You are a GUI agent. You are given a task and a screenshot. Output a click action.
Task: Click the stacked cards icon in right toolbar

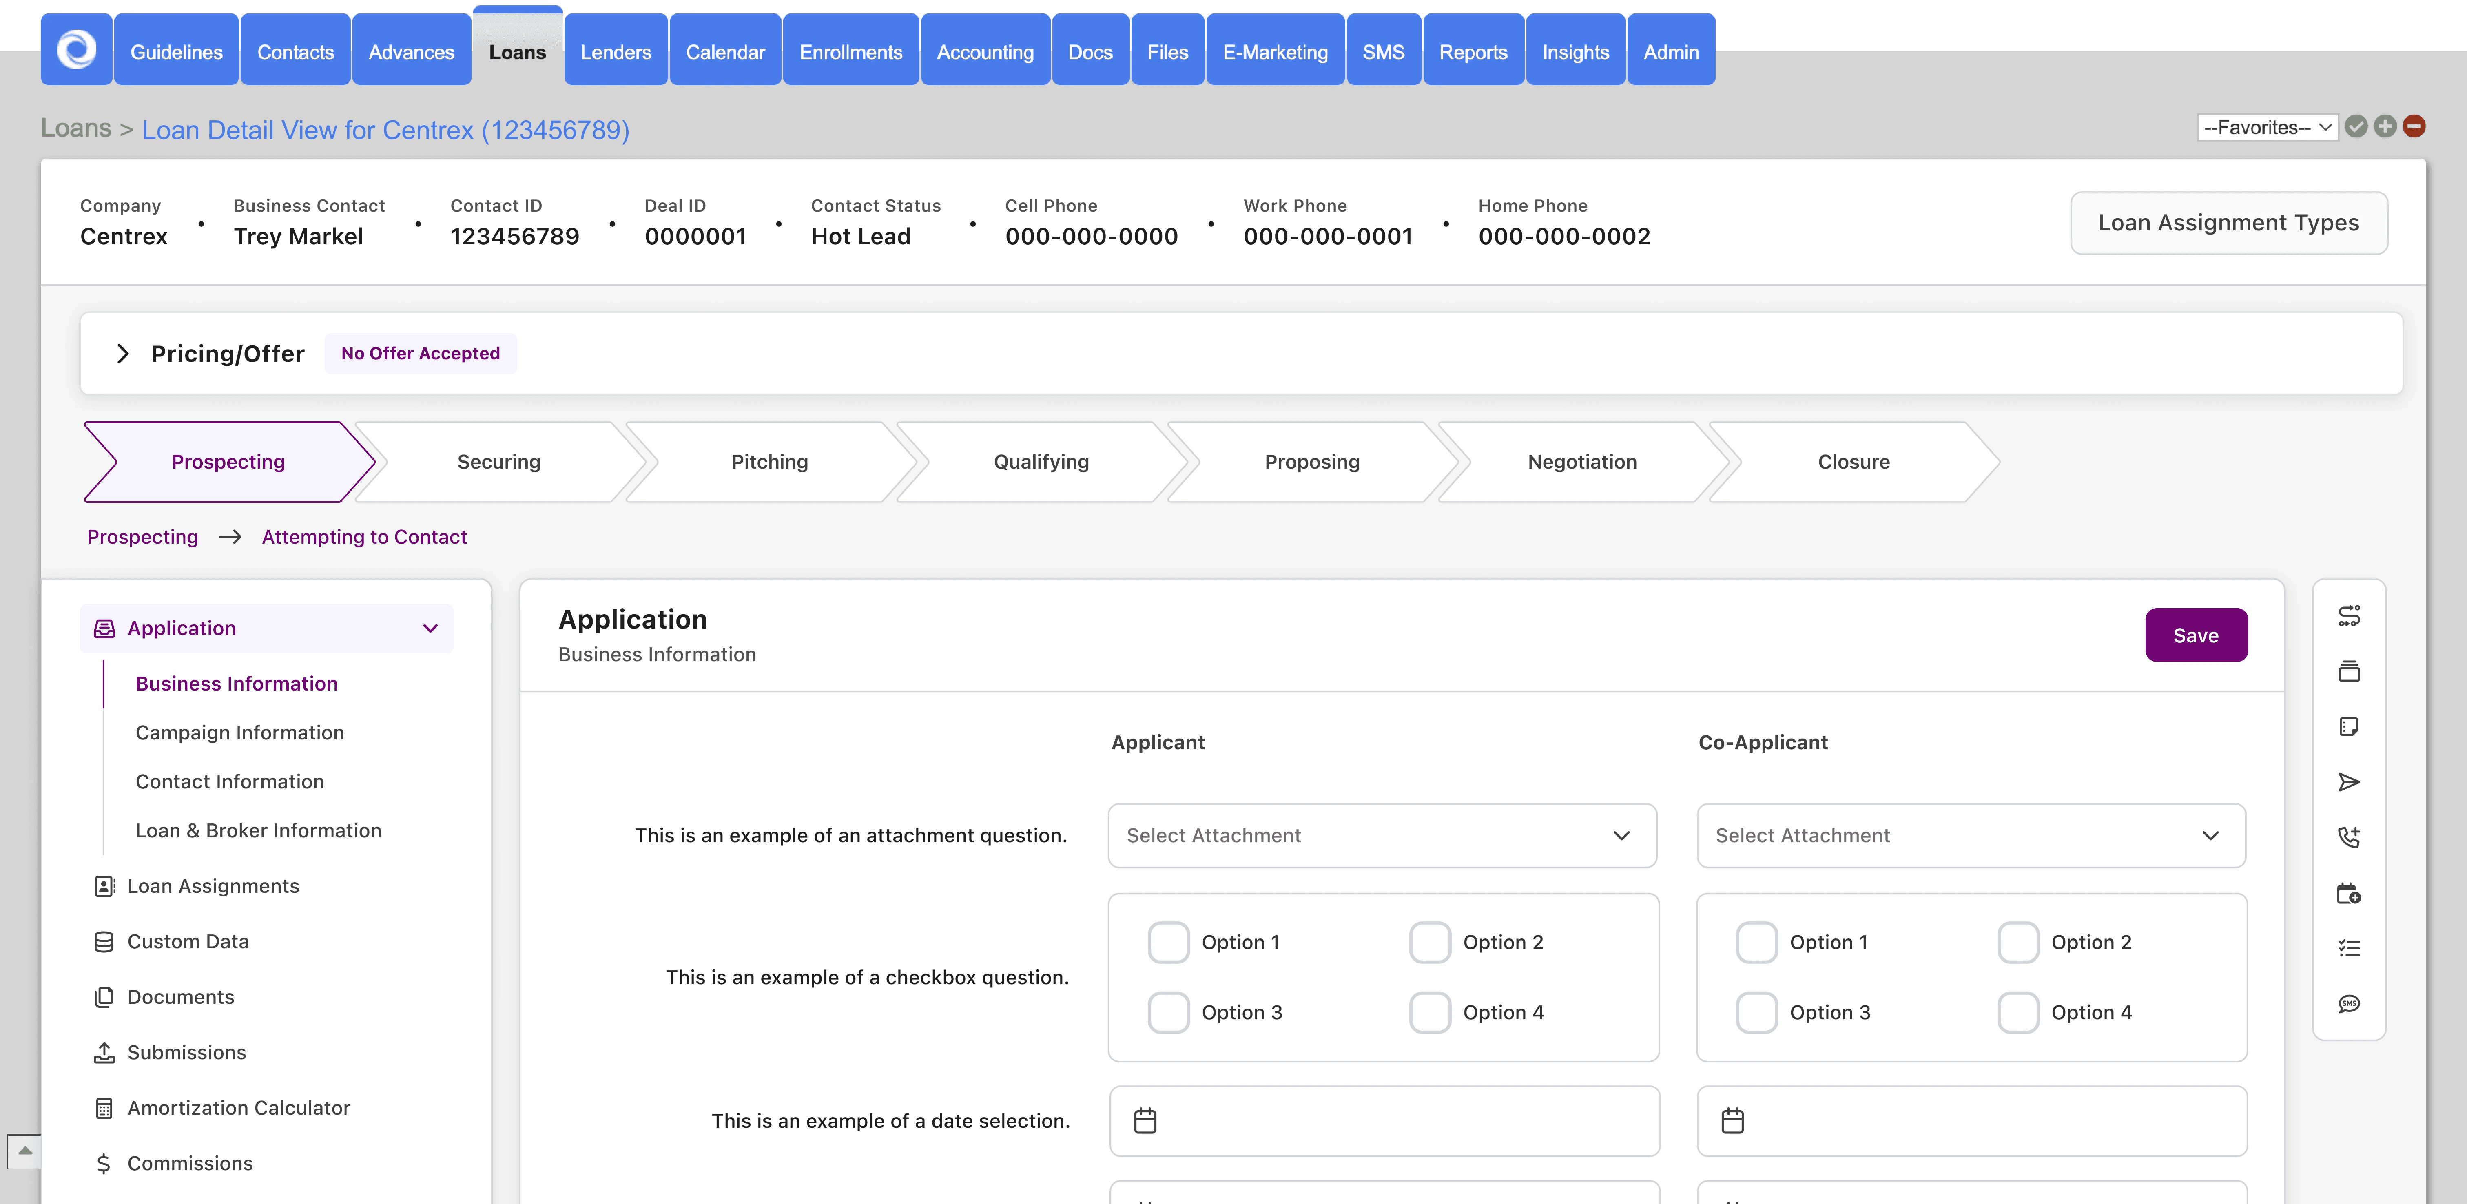(x=2348, y=671)
